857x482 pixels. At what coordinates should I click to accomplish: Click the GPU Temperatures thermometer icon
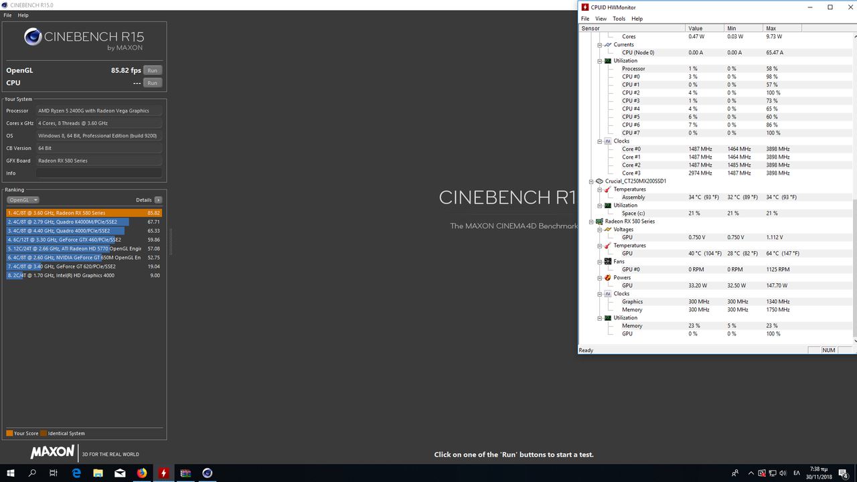(x=608, y=246)
